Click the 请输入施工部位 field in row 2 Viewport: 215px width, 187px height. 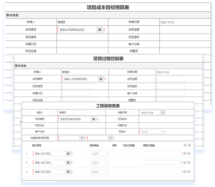tap(49, 163)
